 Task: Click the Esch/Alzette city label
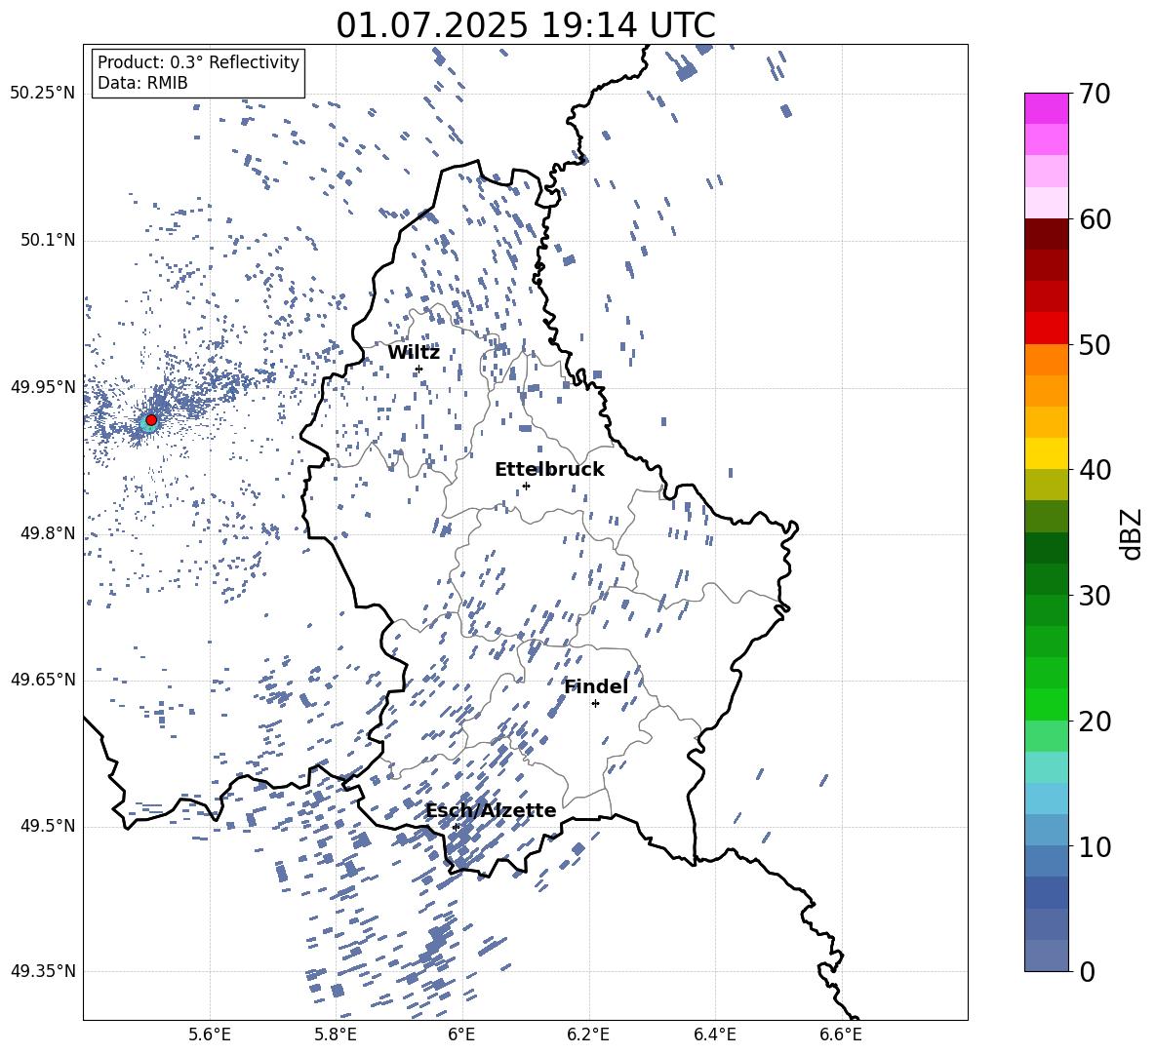[x=491, y=811]
